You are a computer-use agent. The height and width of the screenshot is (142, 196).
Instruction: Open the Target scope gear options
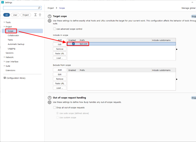(x=49, y=21)
